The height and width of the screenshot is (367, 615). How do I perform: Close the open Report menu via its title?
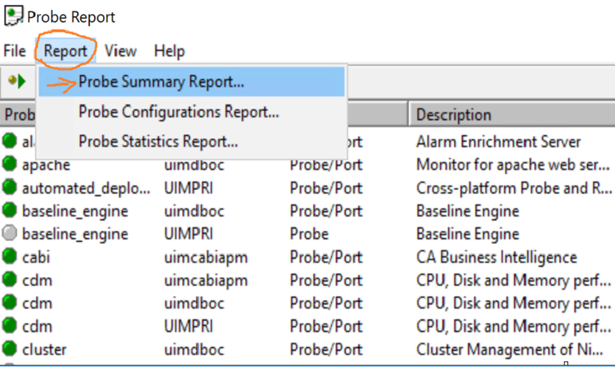[66, 51]
